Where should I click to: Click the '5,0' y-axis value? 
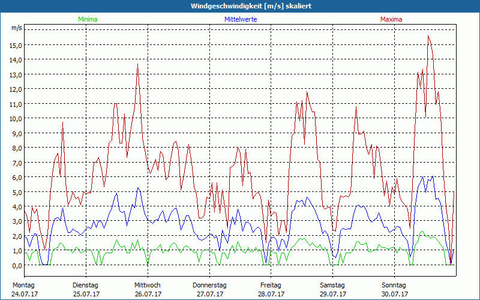click(17, 192)
